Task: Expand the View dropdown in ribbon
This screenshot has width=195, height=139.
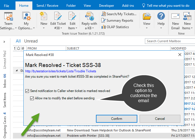Action: (x=147, y=24)
